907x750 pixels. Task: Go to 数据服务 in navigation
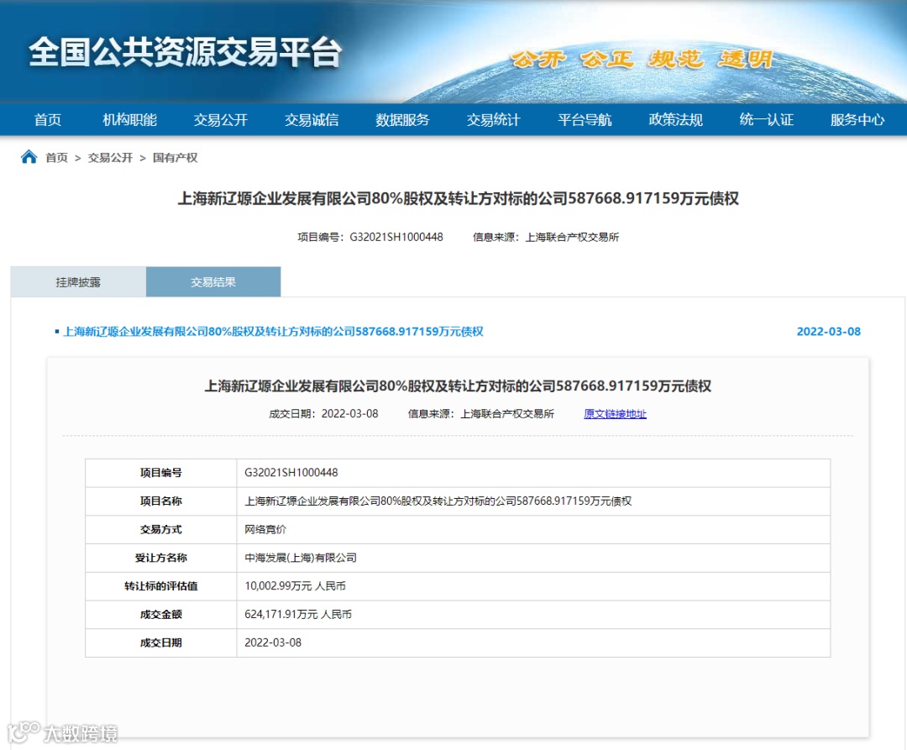tap(402, 120)
